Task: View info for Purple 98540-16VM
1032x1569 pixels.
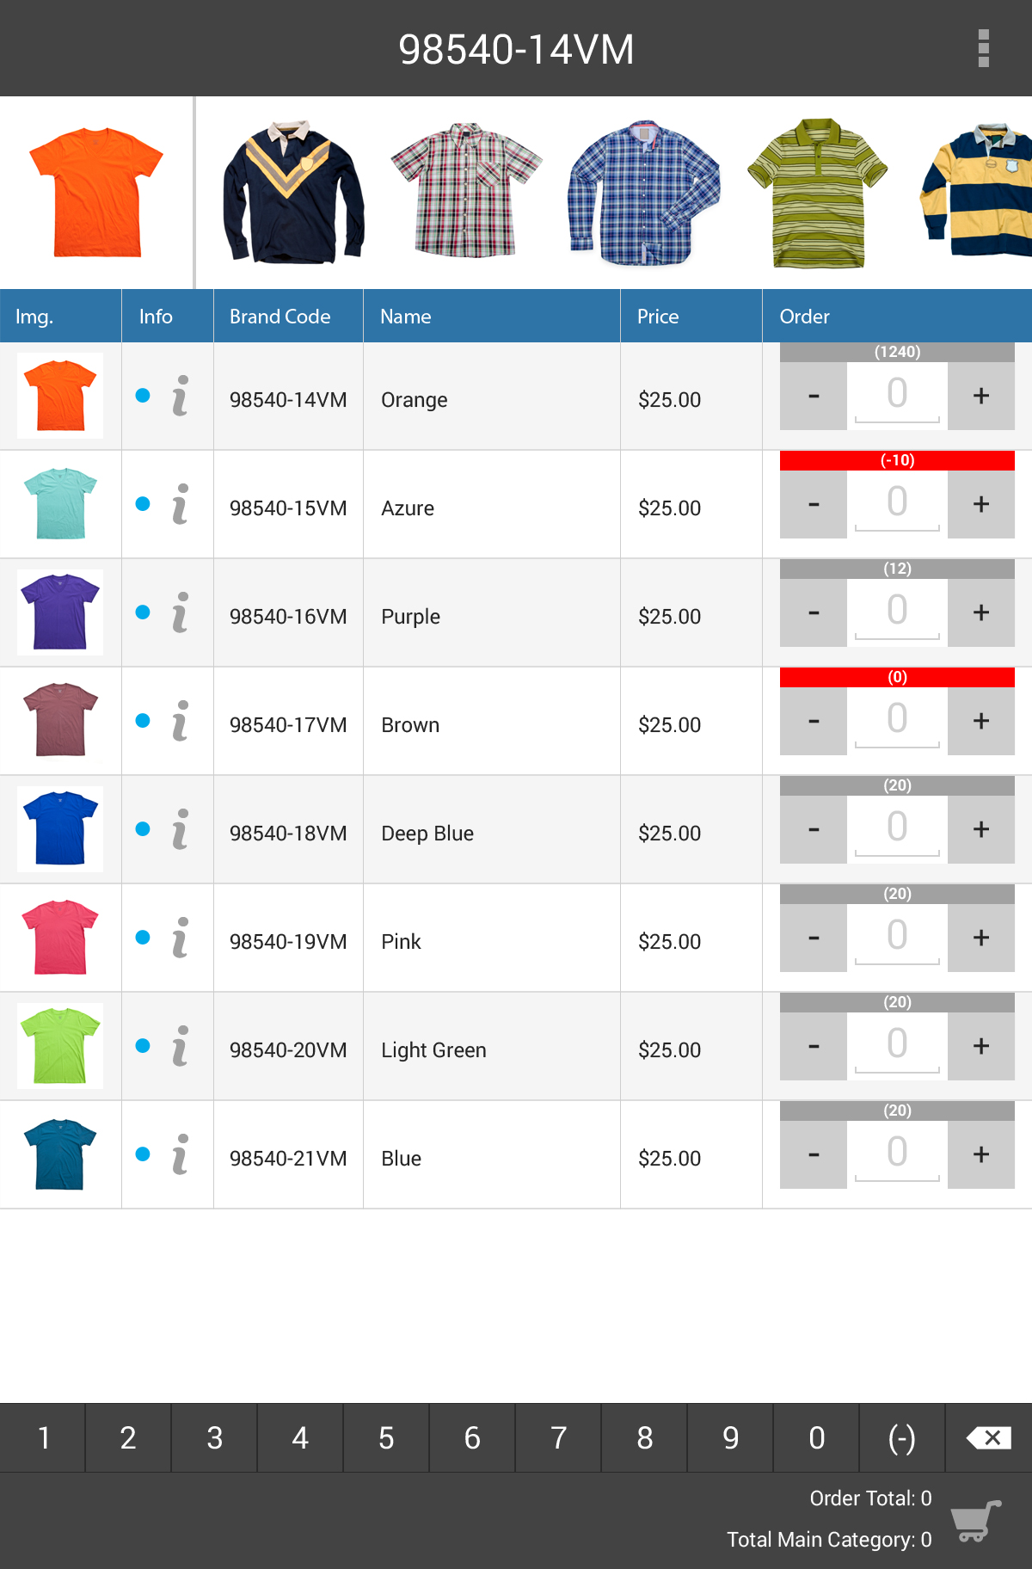Action: coord(180,612)
